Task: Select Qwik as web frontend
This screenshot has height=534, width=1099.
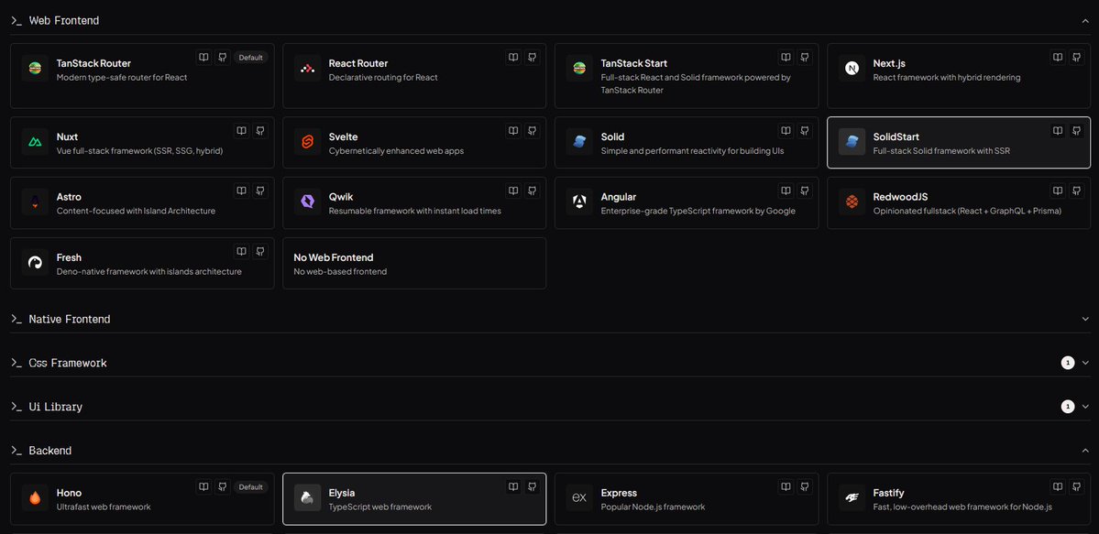Action: (414, 202)
